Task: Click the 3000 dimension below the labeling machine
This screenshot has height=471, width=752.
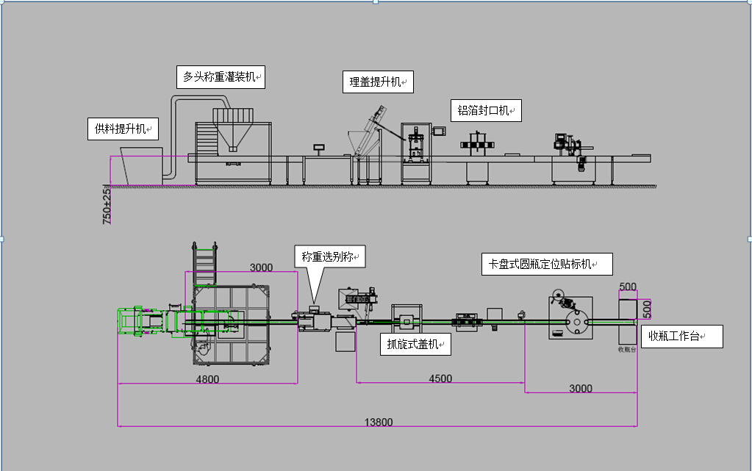Action: (581, 388)
